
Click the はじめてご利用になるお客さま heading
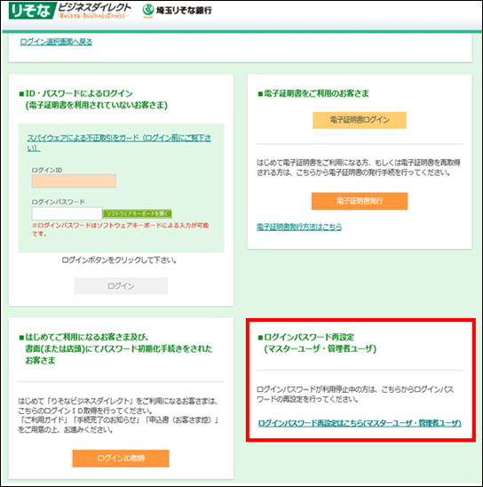(115, 348)
